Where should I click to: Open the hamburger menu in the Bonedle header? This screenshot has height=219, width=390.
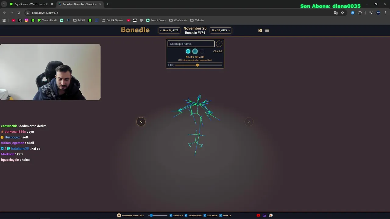tap(267, 30)
